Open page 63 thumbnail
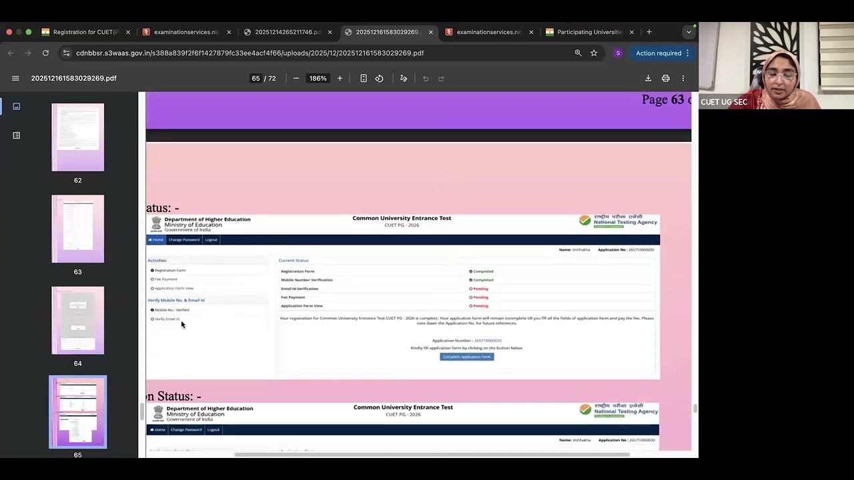The image size is (854, 480). 78,229
